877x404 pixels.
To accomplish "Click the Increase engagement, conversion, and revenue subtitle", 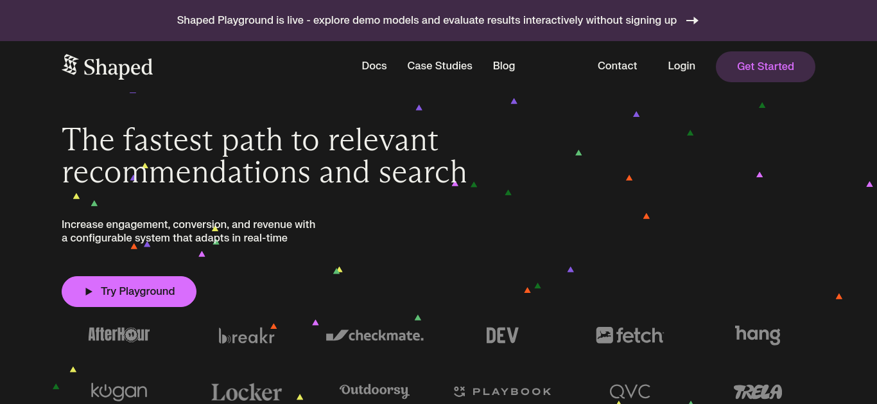I will coord(189,231).
